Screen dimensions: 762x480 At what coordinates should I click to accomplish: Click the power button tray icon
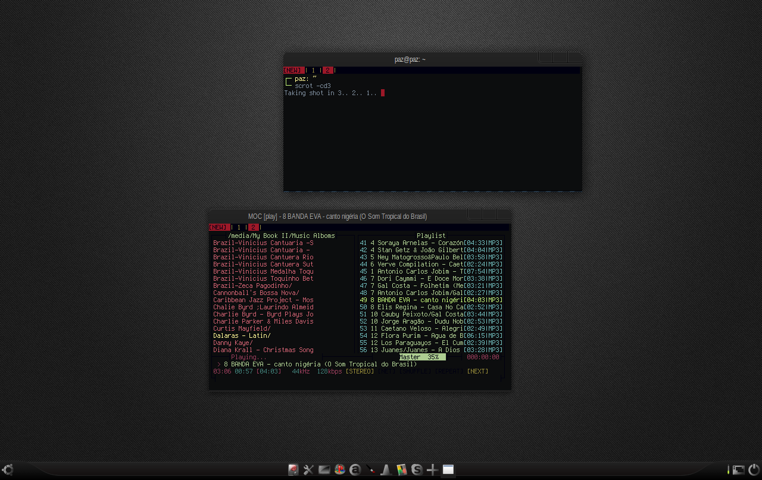pyautogui.click(x=754, y=470)
